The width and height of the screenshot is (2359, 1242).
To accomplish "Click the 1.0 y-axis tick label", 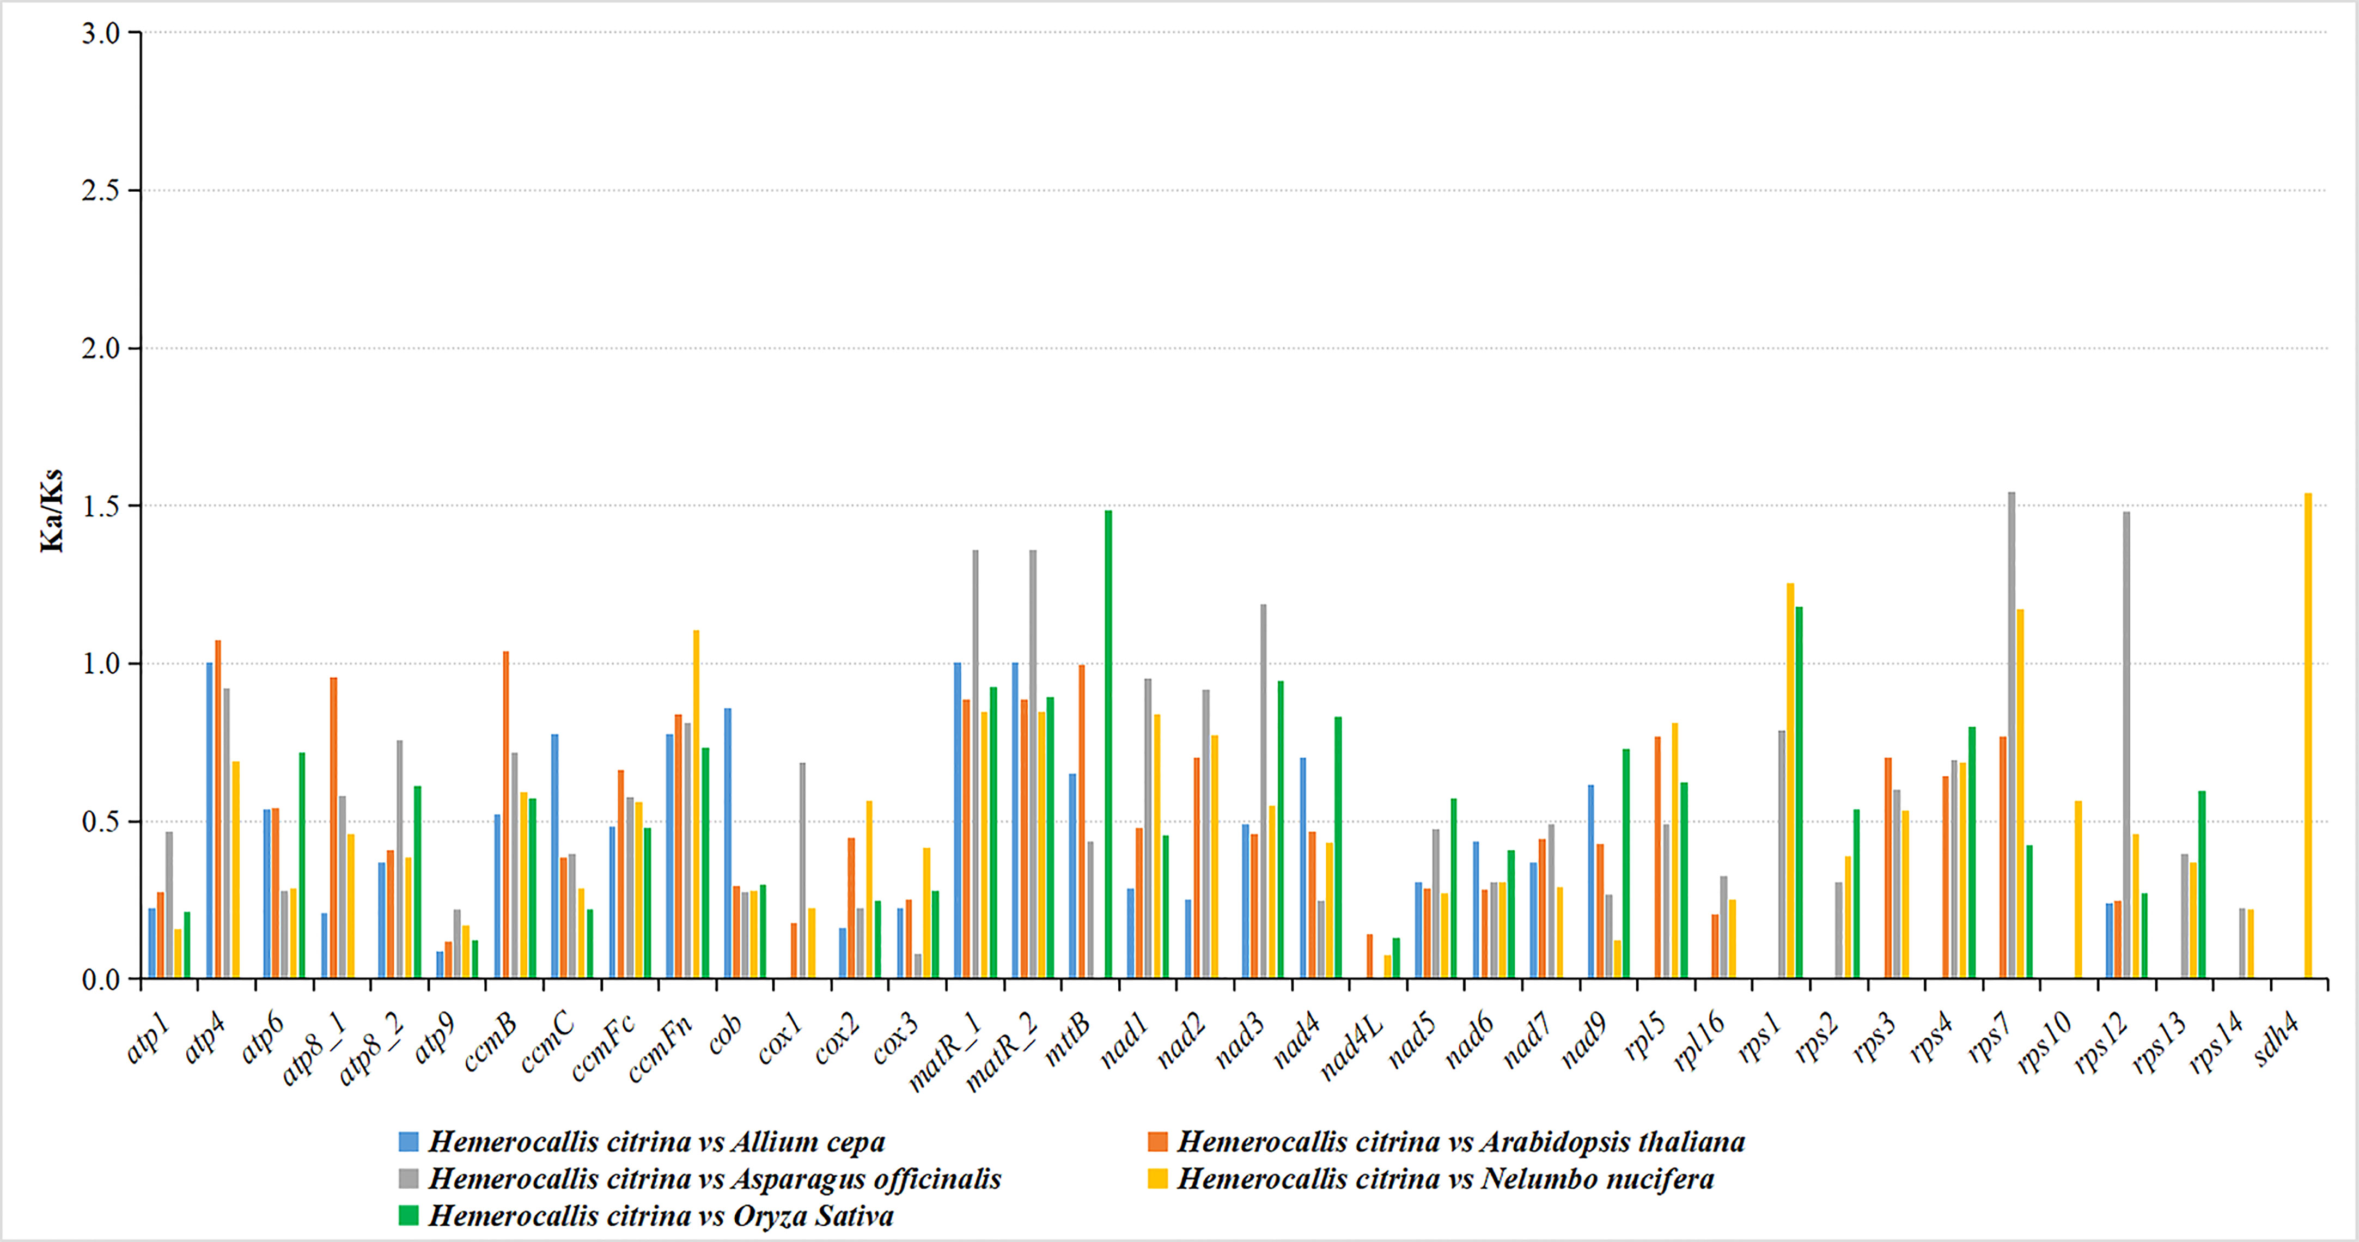I will [x=101, y=664].
